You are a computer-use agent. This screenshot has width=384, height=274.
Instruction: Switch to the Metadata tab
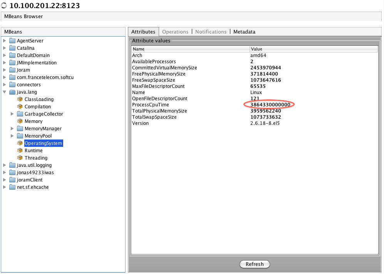tap(244, 32)
